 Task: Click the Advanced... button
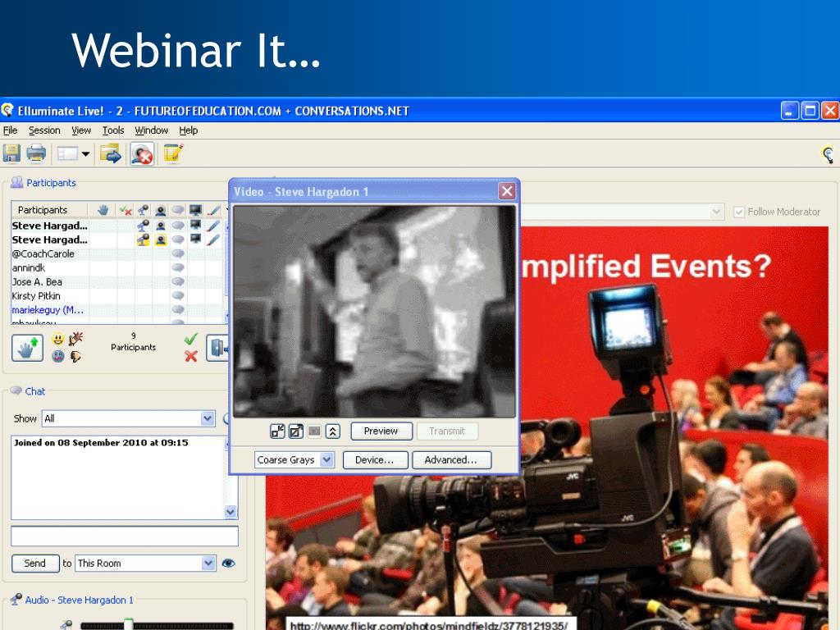click(x=451, y=459)
